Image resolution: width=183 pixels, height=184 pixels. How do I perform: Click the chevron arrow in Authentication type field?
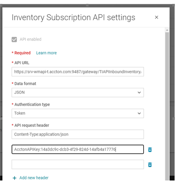point(139,113)
